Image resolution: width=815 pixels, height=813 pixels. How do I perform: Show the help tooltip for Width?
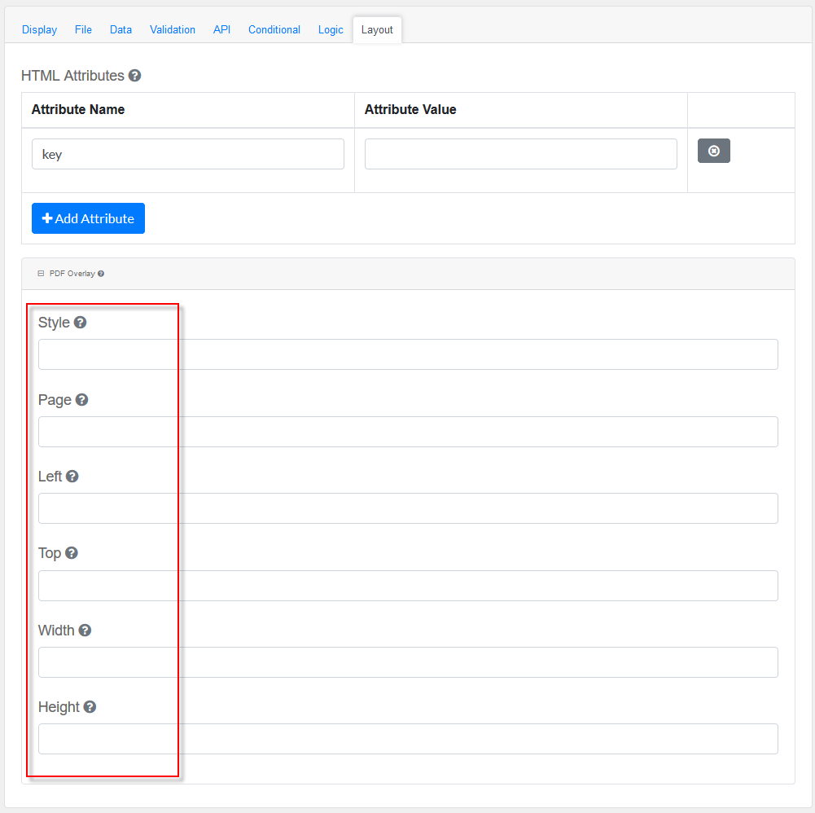point(85,631)
